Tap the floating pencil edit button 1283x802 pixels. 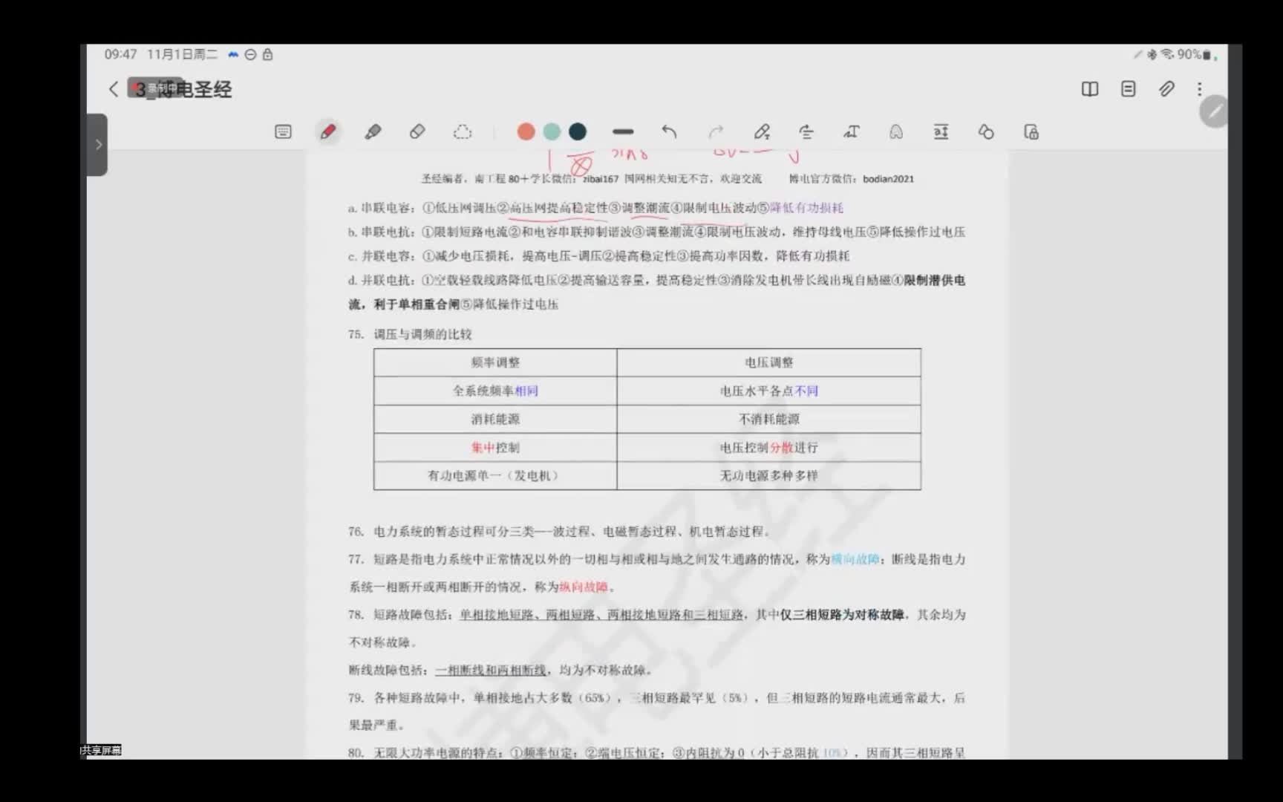(1215, 111)
